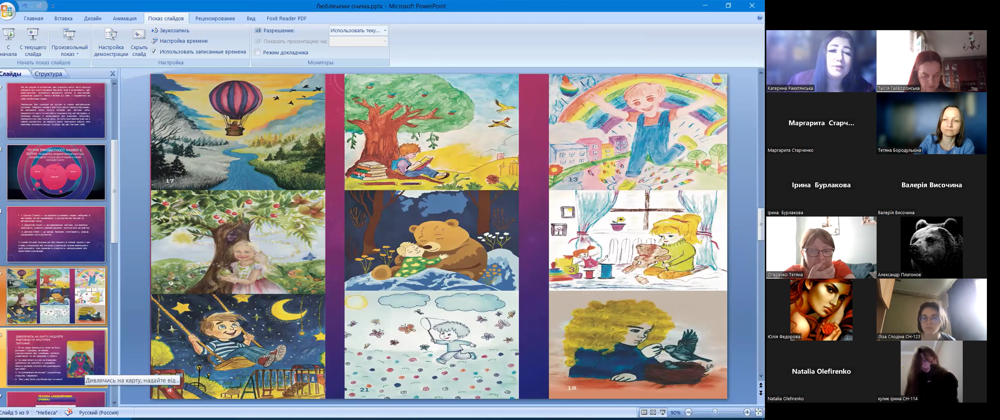Click the zoom slider handle
The width and height of the screenshot is (1000, 420).
(x=715, y=413)
